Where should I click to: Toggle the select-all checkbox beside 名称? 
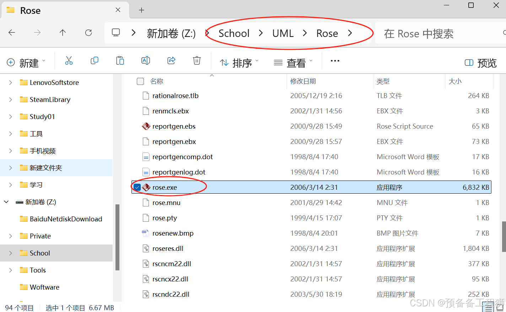(x=140, y=81)
